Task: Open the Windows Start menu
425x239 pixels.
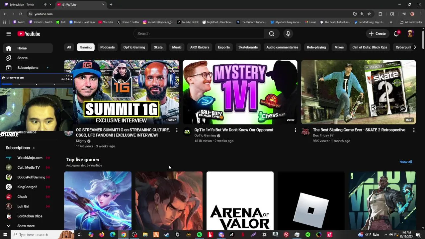Action: click(5, 235)
